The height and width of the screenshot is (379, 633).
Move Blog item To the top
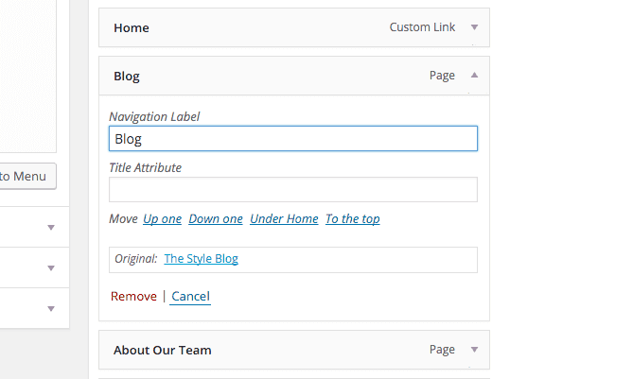pos(352,219)
